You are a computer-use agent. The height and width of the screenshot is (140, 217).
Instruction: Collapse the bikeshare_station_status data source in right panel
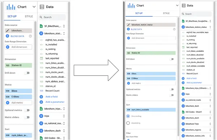click(x=210, y=27)
